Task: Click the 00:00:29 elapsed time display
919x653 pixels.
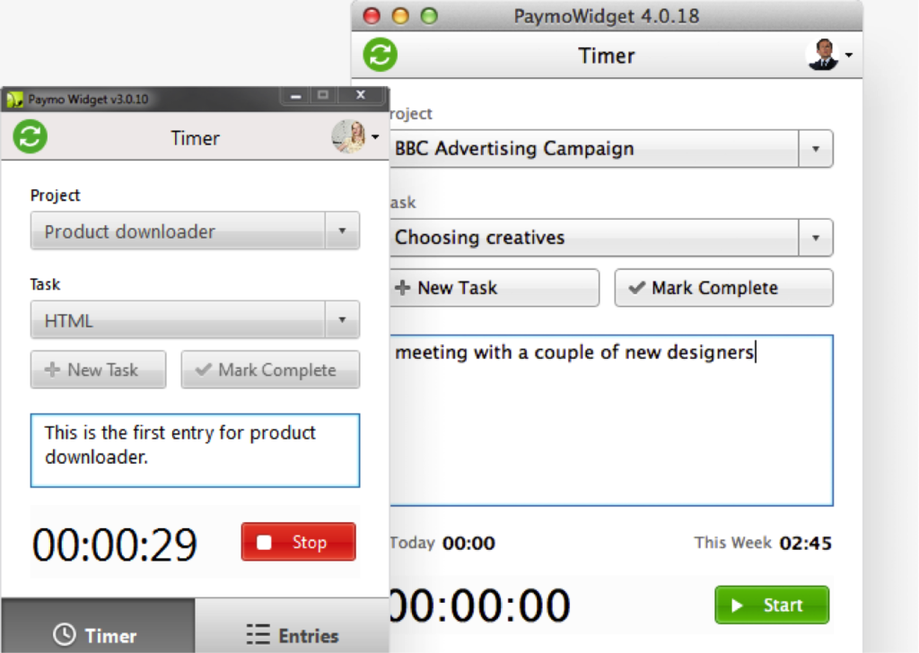Action: [115, 544]
